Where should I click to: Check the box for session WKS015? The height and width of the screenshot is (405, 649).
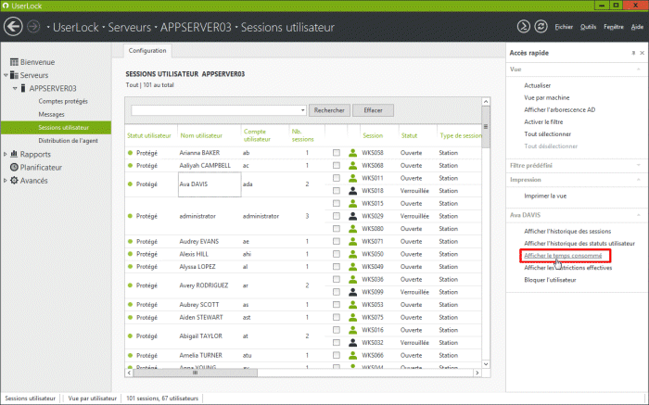pyautogui.click(x=337, y=204)
